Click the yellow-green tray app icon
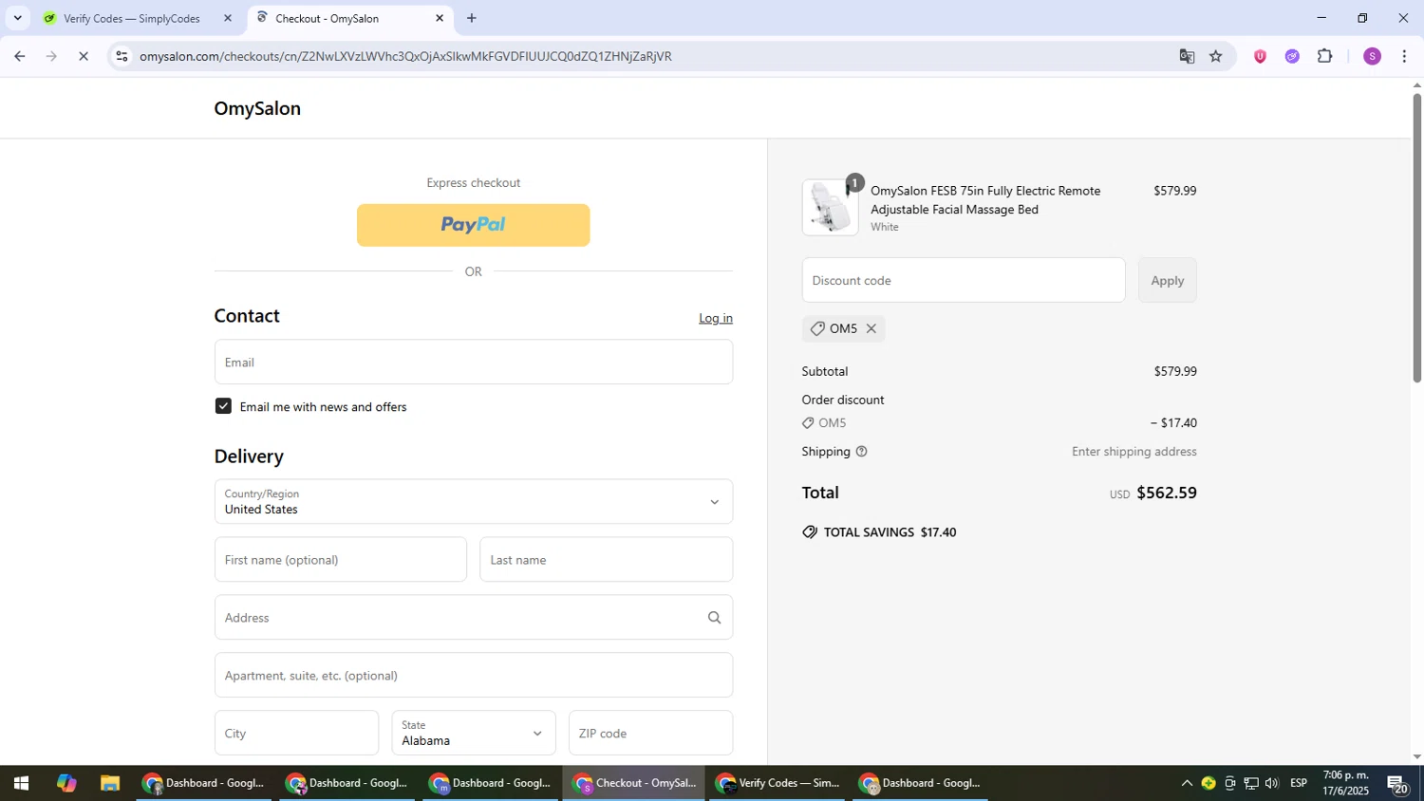This screenshot has width=1424, height=801. pyautogui.click(x=1209, y=783)
